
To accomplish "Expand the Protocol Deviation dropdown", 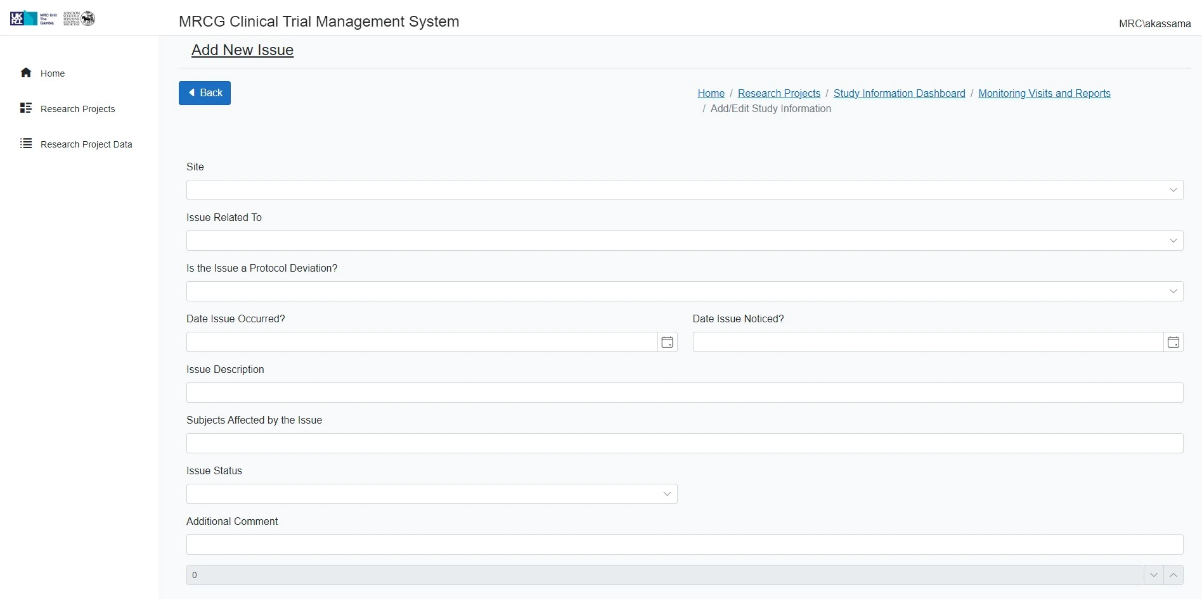I will [1172, 291].
